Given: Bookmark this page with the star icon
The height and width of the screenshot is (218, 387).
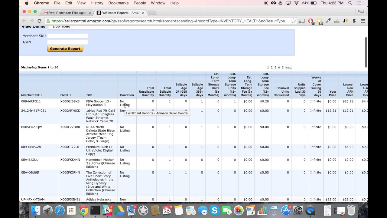Looking at the screenshot, I should (293, 21).
